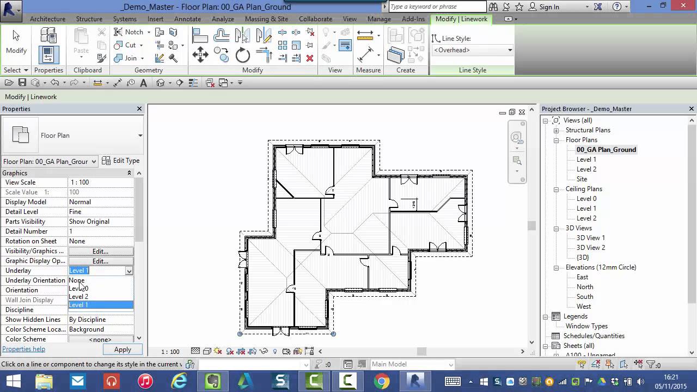Open the Select panel dropdown
This screenshot has height=392, width=697.
tap(16, 70)
